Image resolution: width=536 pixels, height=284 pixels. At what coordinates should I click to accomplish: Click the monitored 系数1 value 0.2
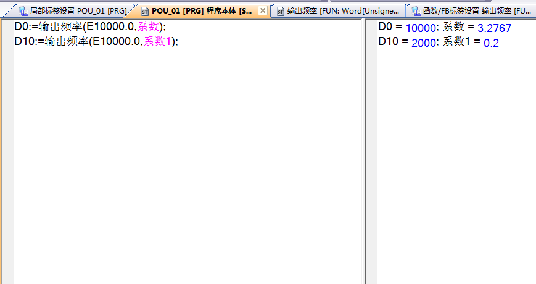[491, 43]
